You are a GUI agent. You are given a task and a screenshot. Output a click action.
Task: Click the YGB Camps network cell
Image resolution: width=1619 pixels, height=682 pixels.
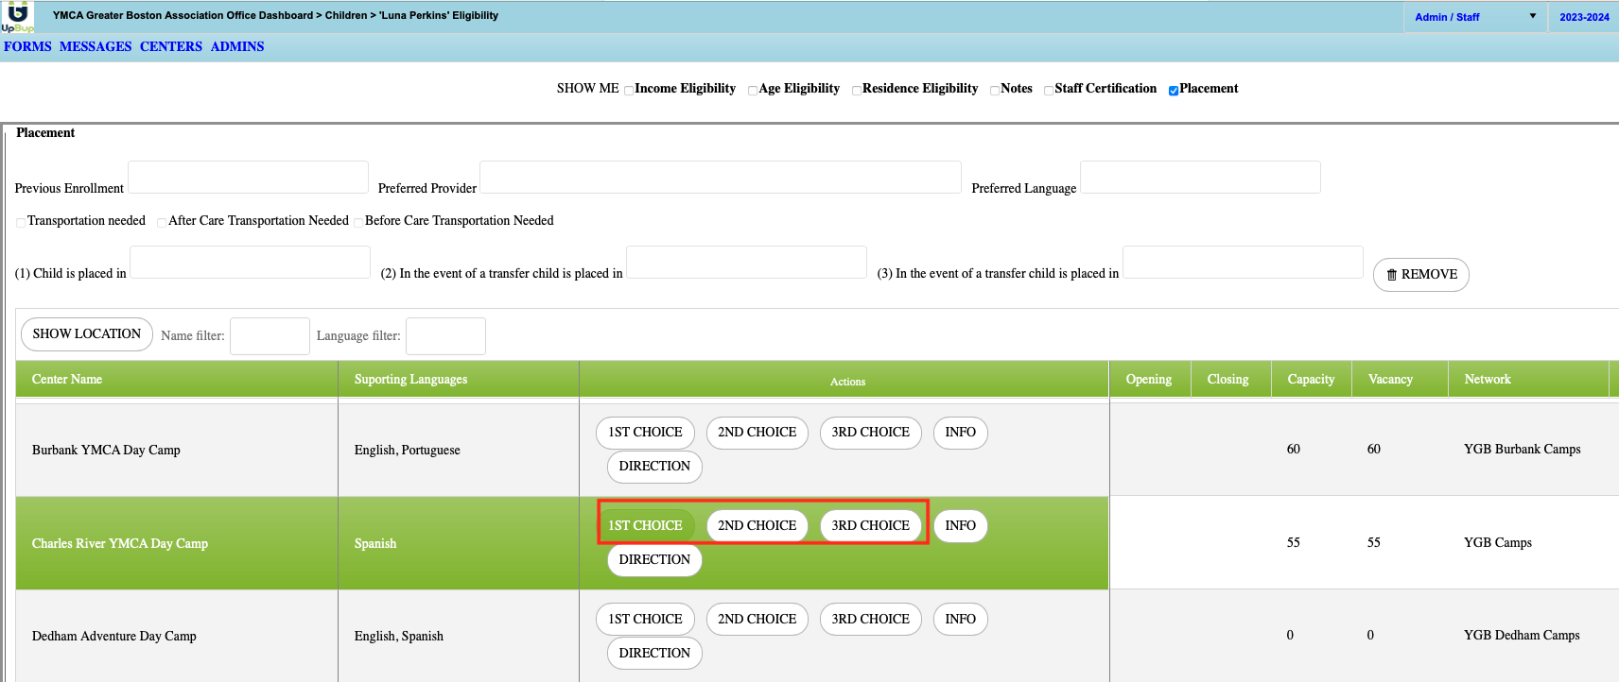[x=1498, y=543]
